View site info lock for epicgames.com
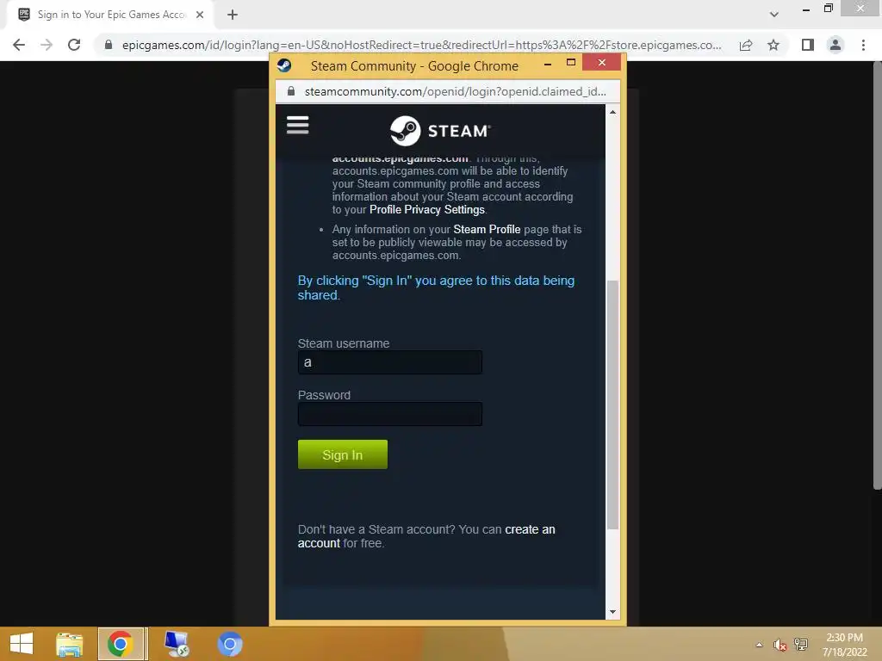The width and height of the screenshot is (882, 661). click(109, 45)
